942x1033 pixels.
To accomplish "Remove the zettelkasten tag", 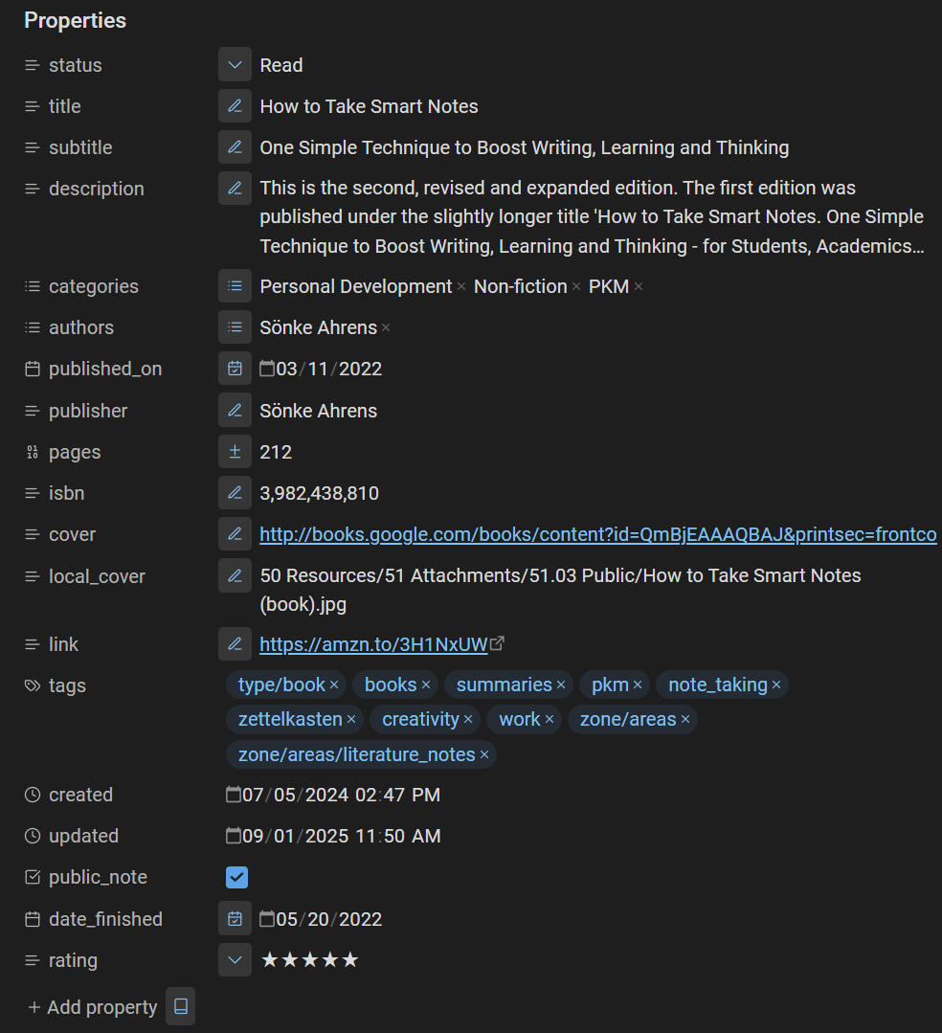I will (x=351, y=720).
